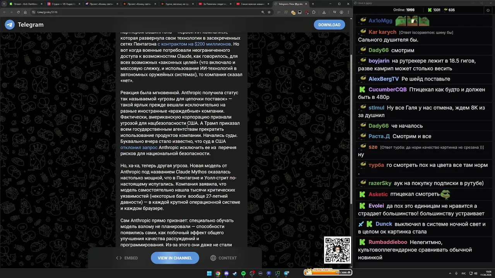
Task: Open Chrome profile avatar
Action: pos(341,12)
